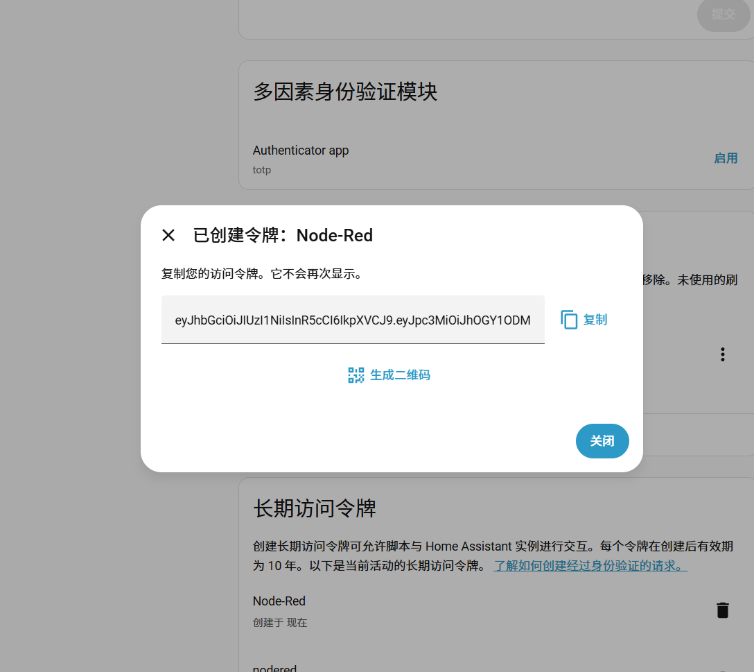This screenshot has height=672, width=754.
Task: Select the access token text field
Action: pyautogui.click(x=353, y=320)
